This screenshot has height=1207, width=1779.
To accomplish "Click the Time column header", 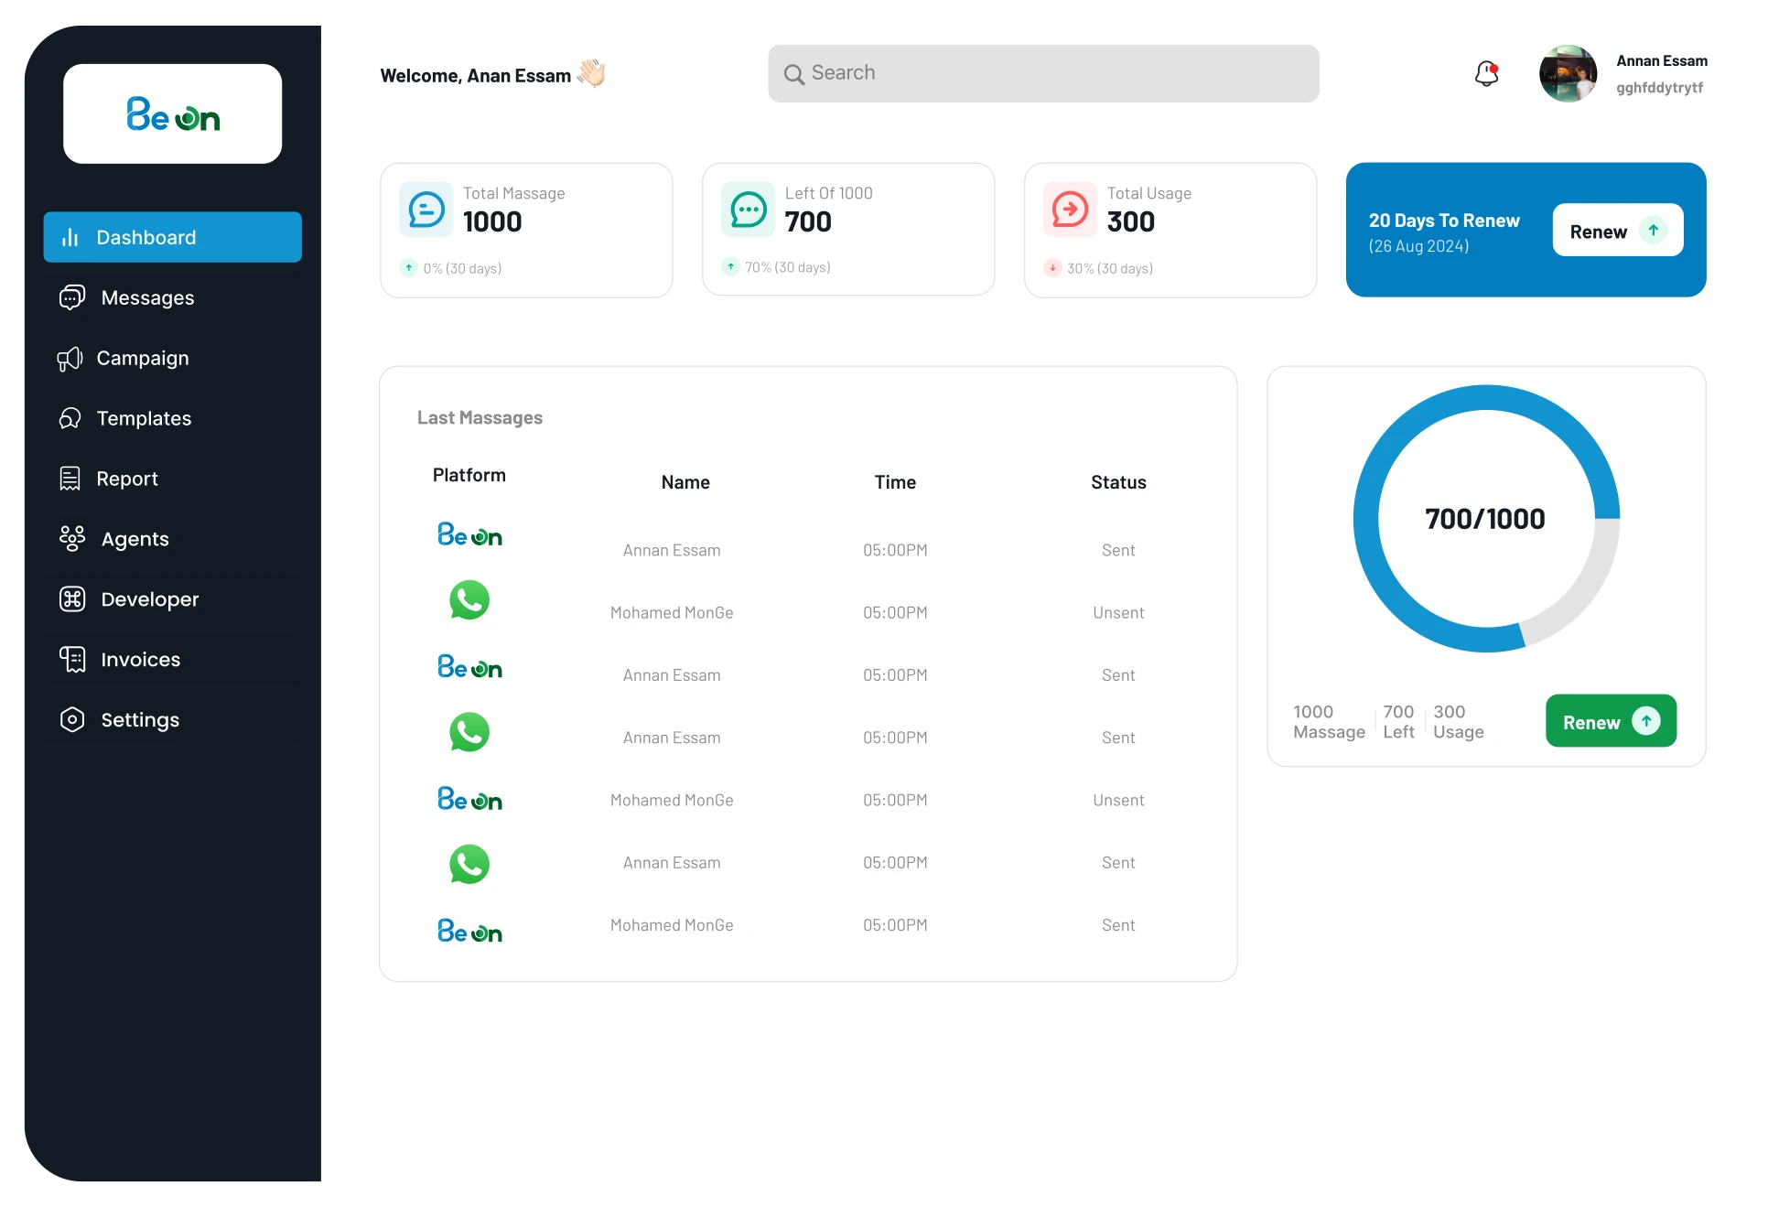I will [895, 482].
